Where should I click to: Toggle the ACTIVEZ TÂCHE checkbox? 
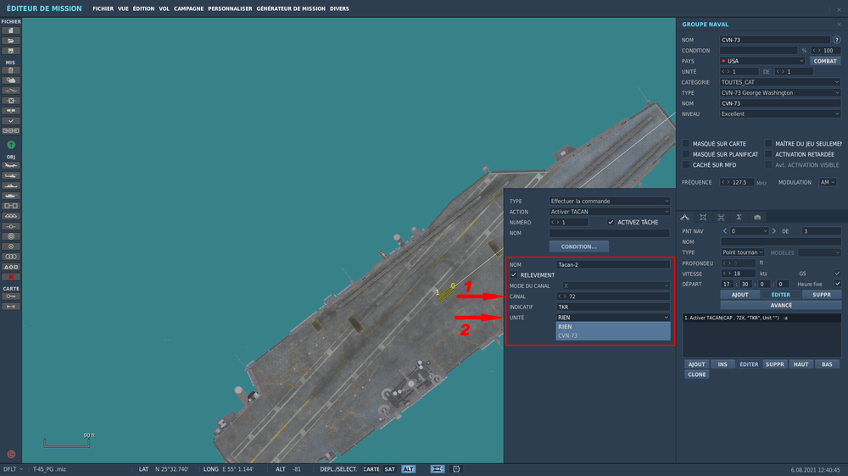click(611, 222)
